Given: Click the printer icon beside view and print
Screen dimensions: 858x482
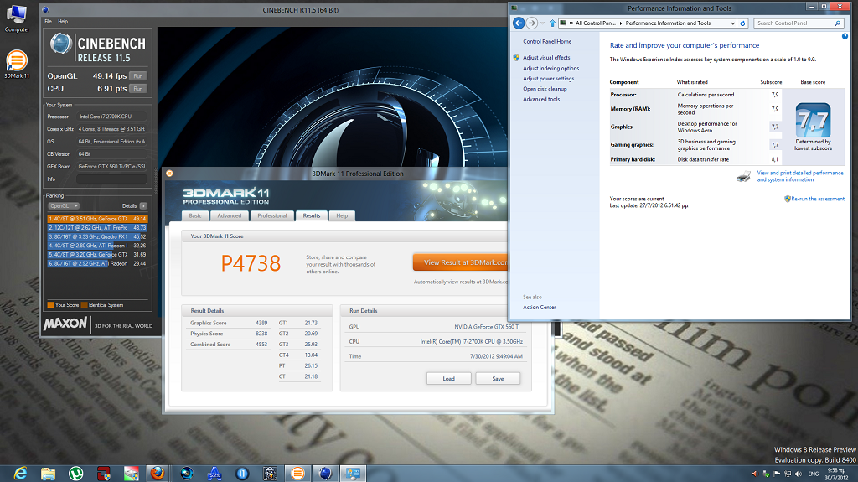Looking at the screenshot, I should [744, 176].
